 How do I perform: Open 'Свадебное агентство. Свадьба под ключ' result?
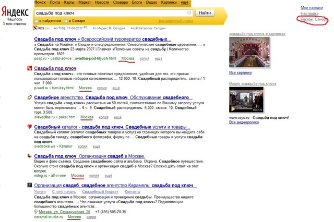[x=113, y=97]
